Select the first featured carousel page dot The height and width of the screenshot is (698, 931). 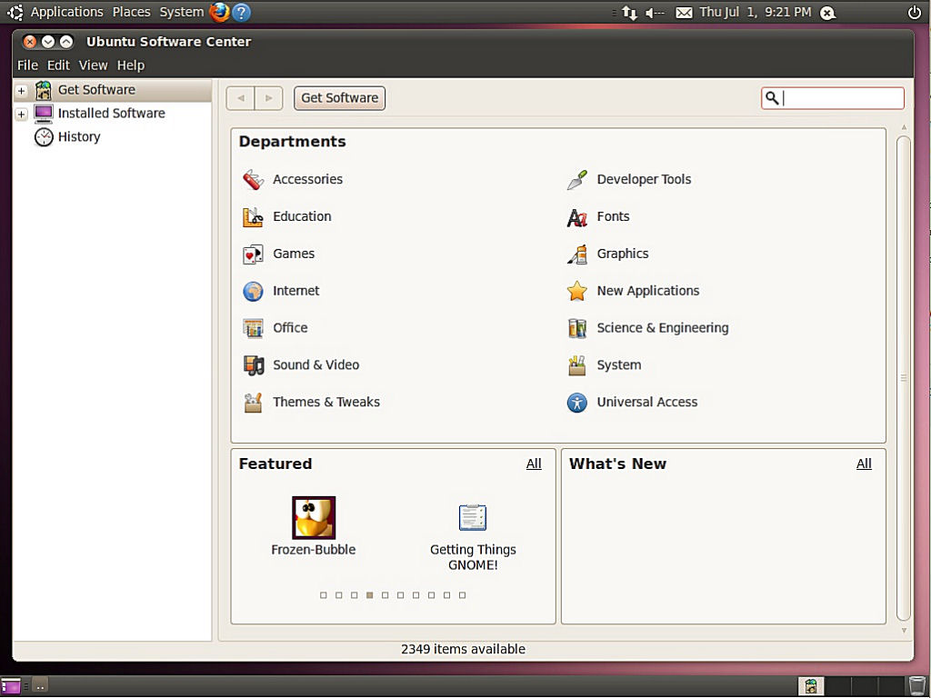[x=324, y=595]
